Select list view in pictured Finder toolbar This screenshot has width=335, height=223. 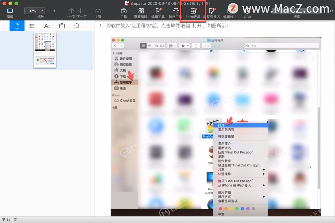[150, 46]
